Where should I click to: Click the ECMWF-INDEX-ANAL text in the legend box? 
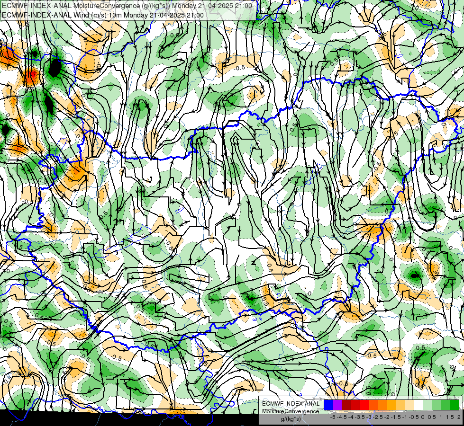[x=291, y=404]
